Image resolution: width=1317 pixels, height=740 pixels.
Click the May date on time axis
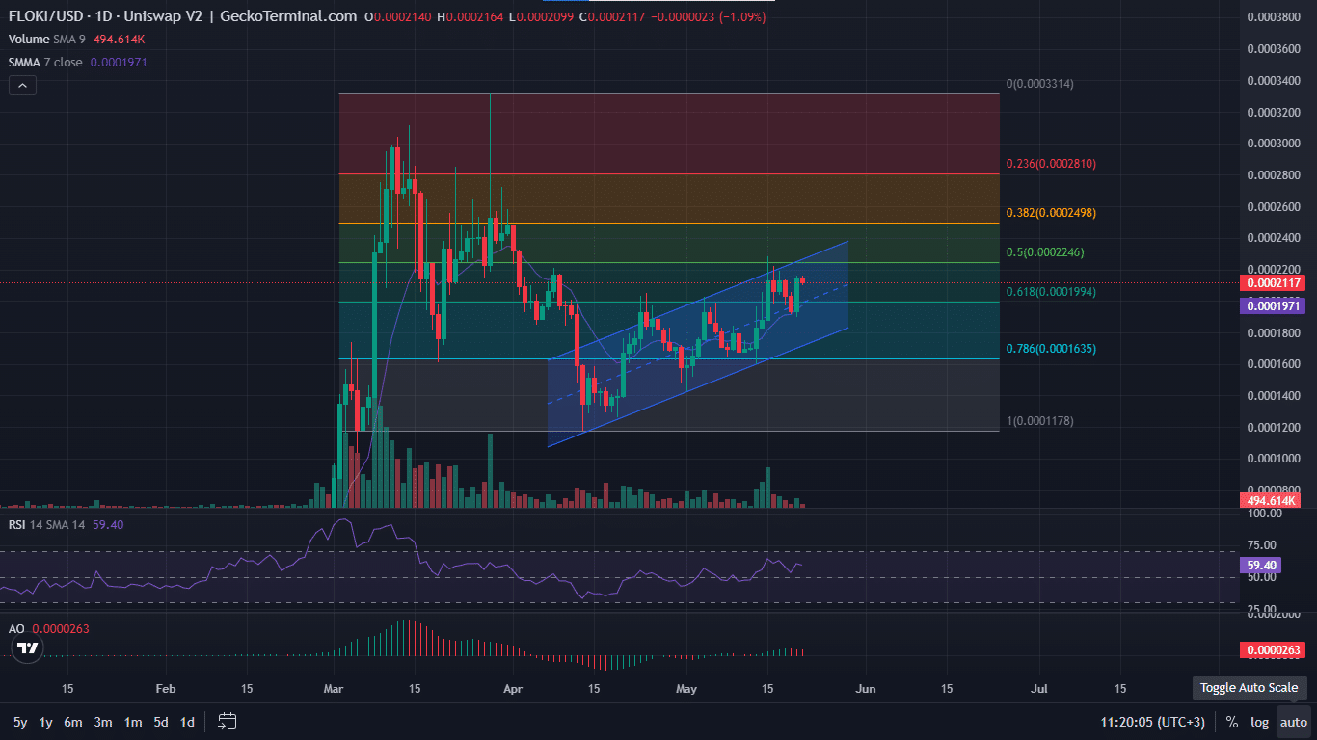[x=686, y=689]
